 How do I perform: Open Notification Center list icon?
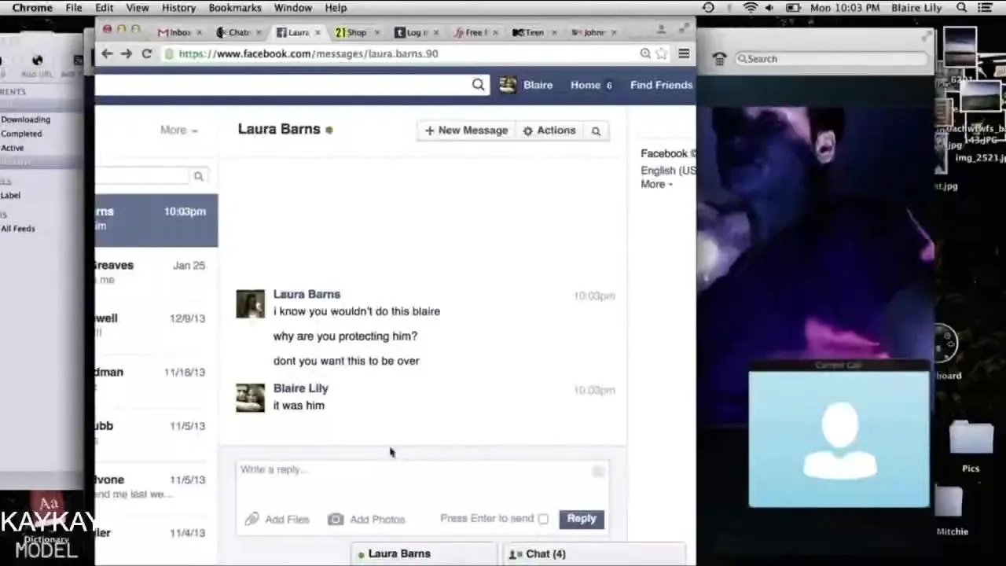pos(986,8)
